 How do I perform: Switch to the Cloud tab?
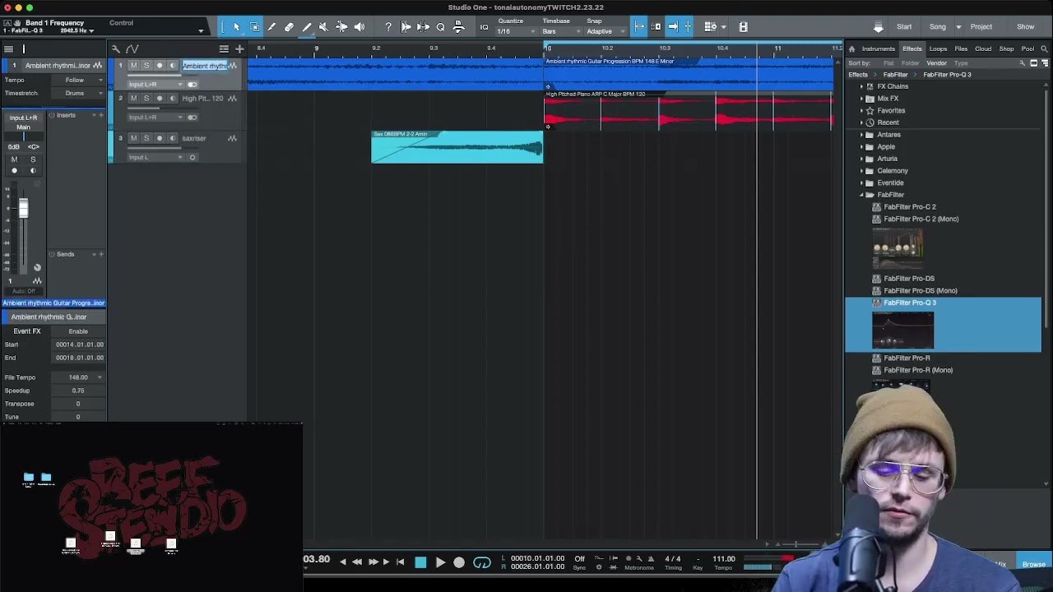(x=983, y=49)
